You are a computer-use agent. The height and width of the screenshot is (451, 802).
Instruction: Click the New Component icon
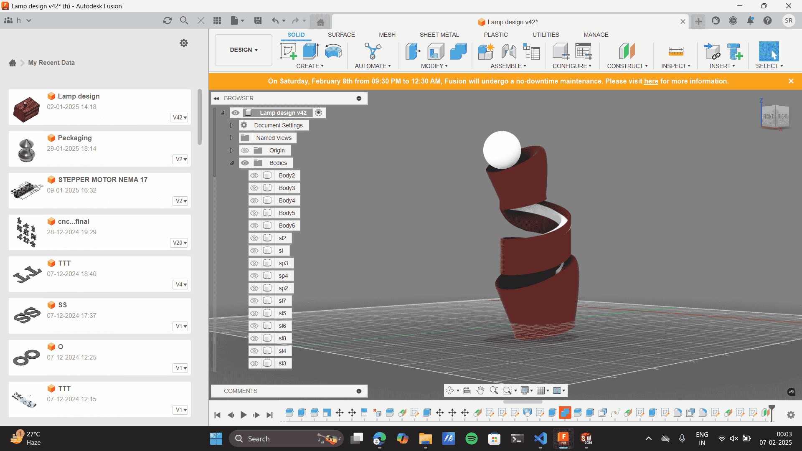click(x=486, y=51)
